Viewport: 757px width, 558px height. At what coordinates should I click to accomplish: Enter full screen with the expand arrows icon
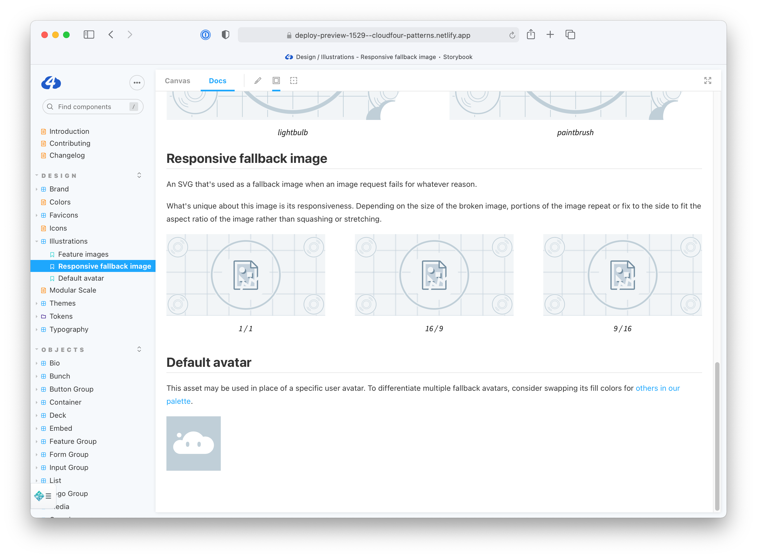coord(707,81)
